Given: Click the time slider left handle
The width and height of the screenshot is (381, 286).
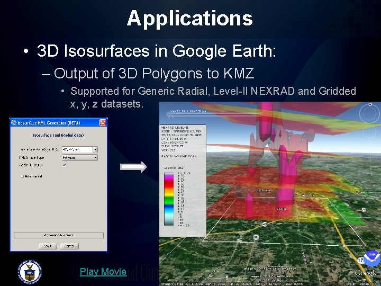Looking at the screenshot, I should click(171, 117).
